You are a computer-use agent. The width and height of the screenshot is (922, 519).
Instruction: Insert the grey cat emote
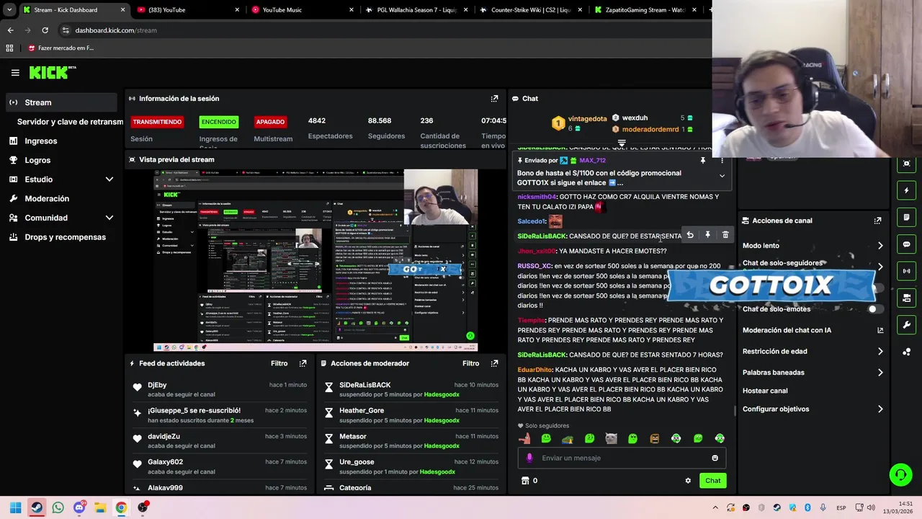click(x=611, y=438)
